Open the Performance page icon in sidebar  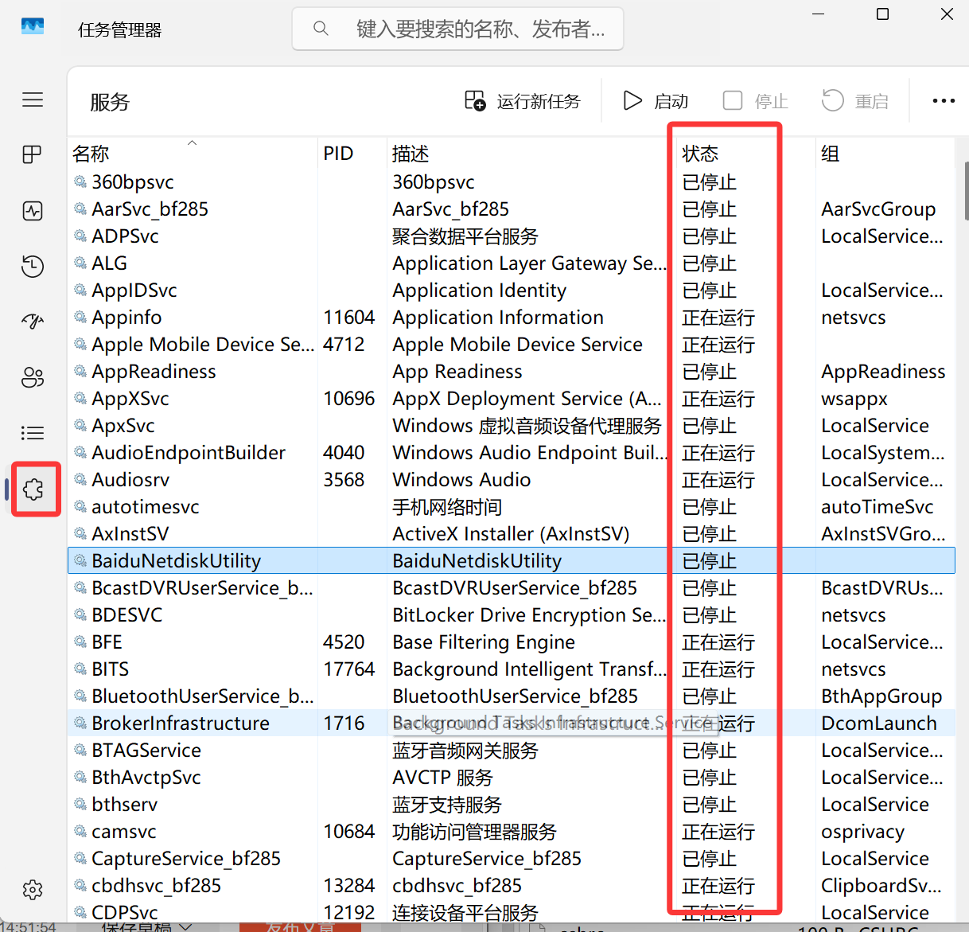click(x=33, y=211)
